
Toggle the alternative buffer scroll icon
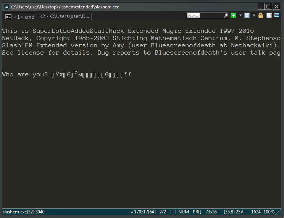(x=269, y=15)
